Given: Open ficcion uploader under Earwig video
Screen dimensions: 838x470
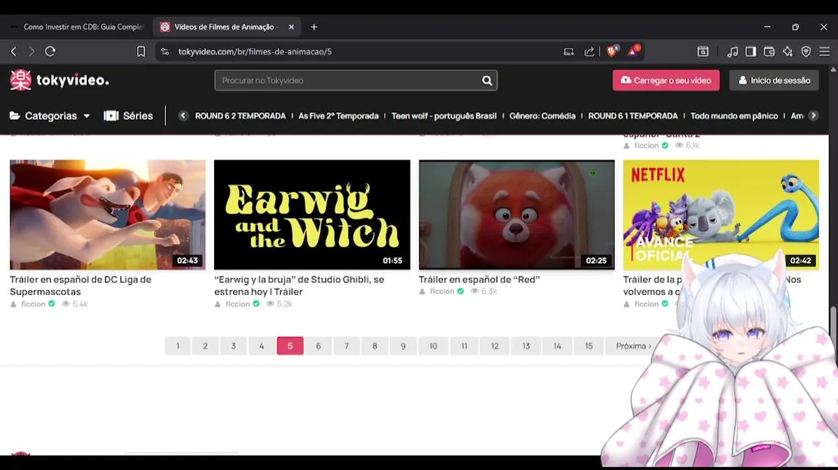Looking at the screenshot, I should tap(238, 304).
